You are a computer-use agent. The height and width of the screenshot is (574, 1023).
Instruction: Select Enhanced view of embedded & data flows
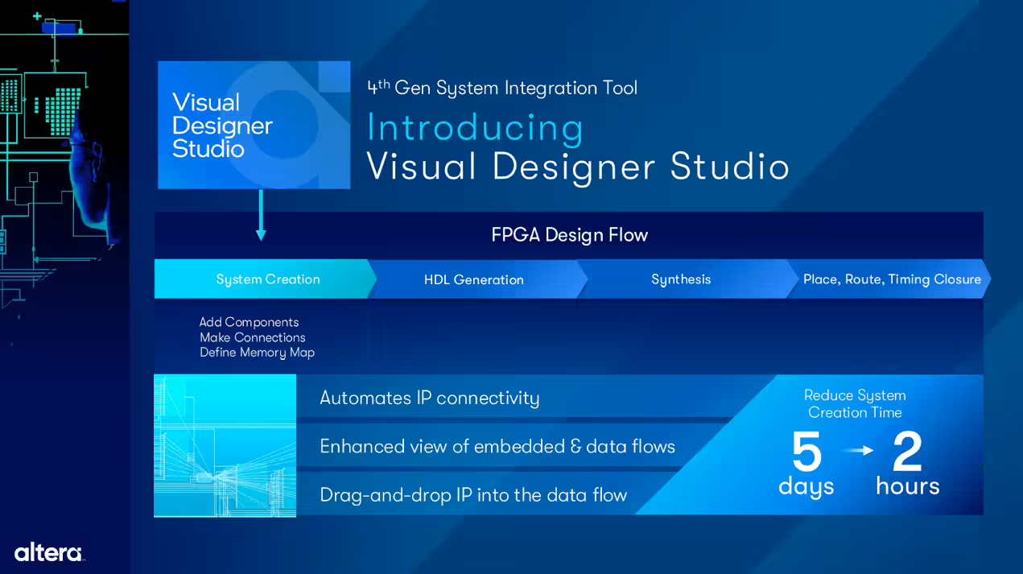(497, 447)
